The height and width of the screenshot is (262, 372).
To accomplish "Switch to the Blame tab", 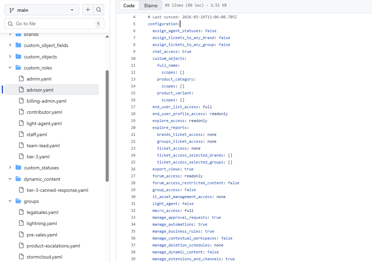I will point(150,5).
